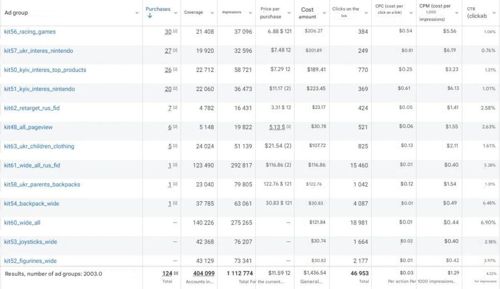The height and width of the screenshot is (289, 500).
Task: Open the CPM column header dropdown arrow
Action: click(x=457, y=13)
